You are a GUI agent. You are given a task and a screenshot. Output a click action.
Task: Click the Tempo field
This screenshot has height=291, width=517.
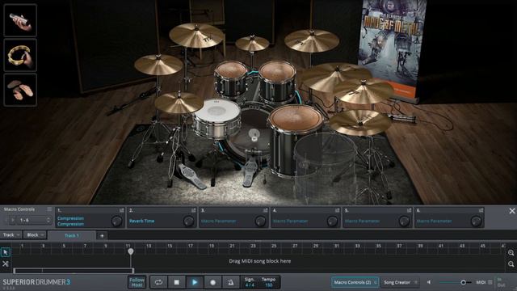tap(269, 282)
